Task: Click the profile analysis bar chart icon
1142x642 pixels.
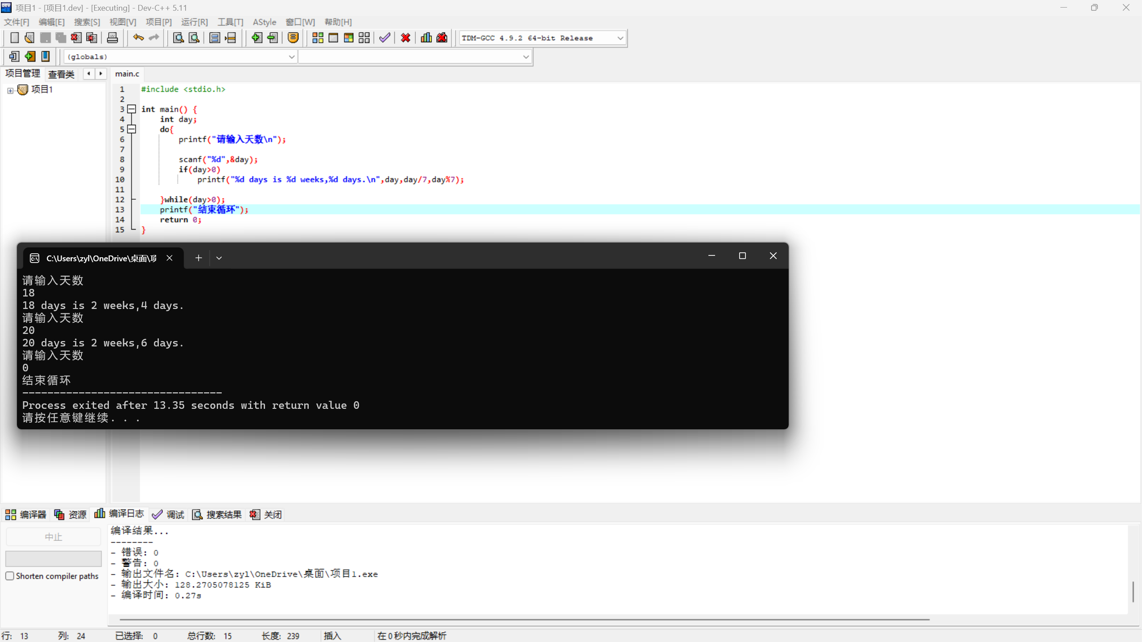Action: [426, 38]
